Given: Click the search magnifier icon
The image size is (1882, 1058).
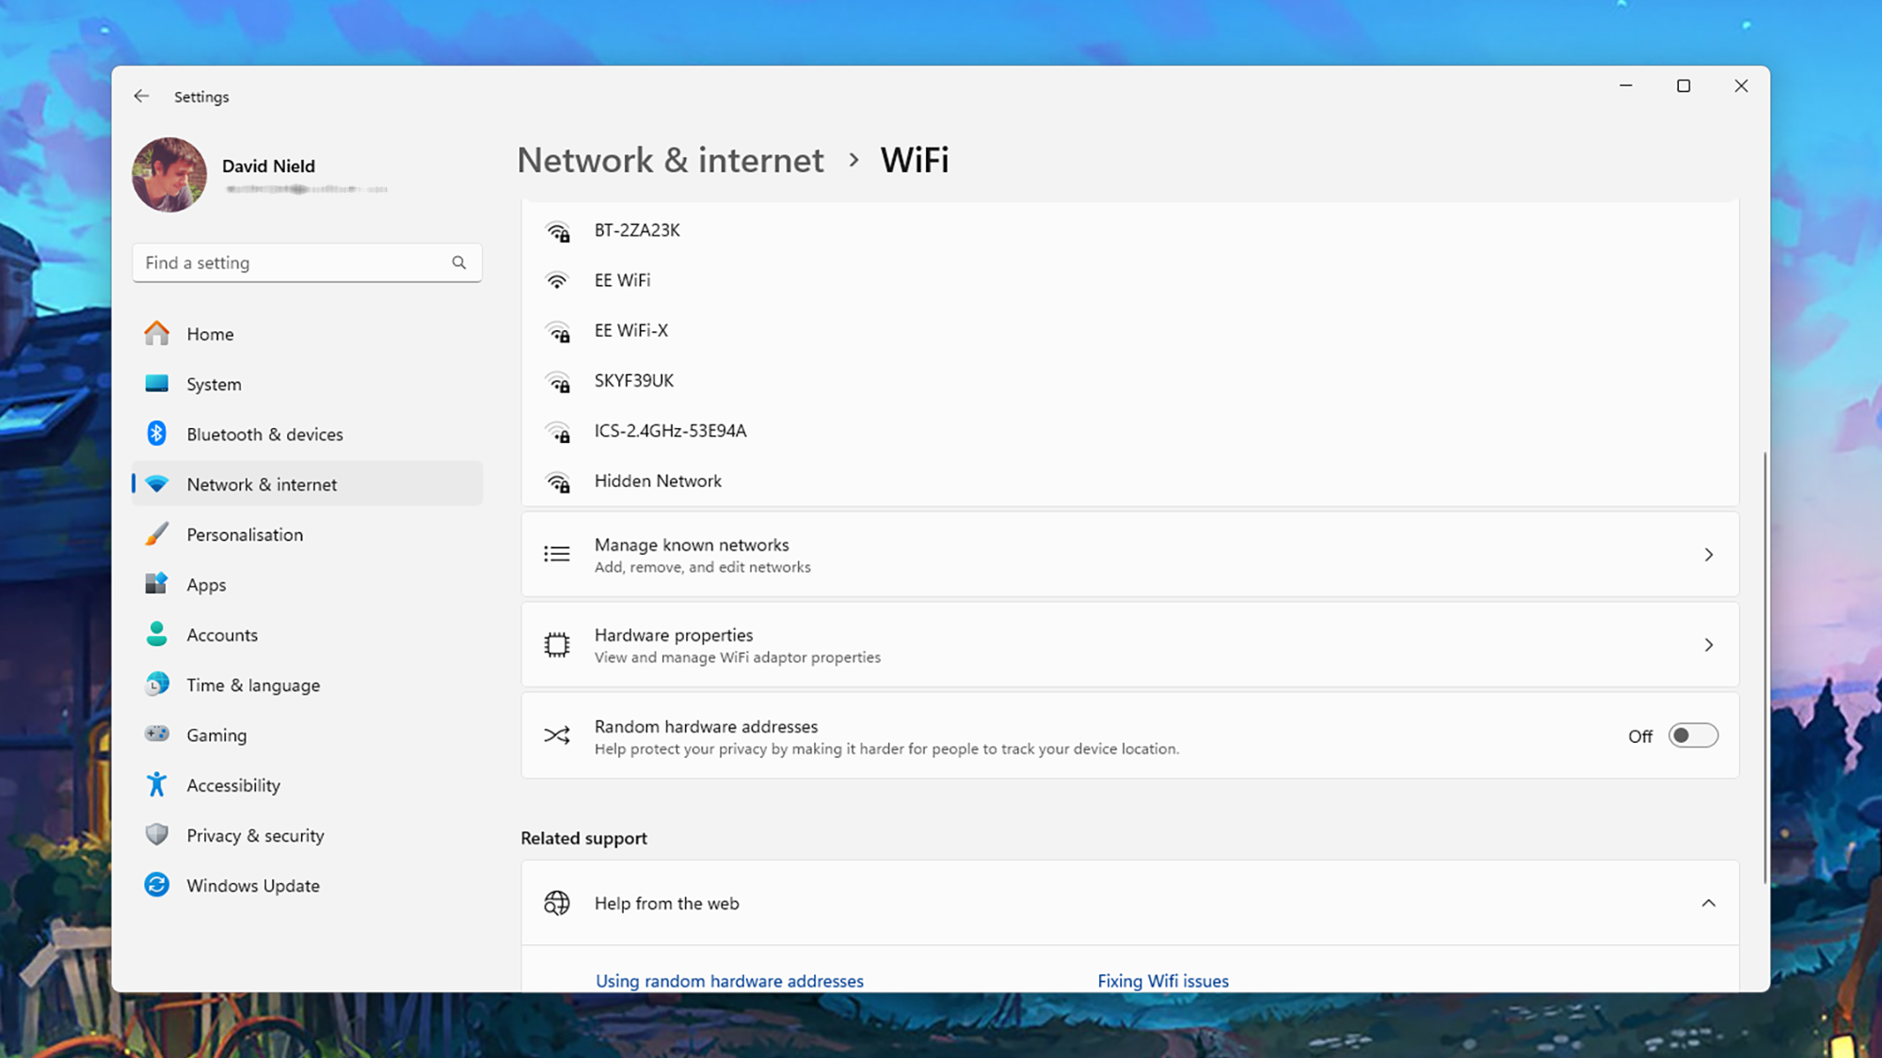Looking at the screenshot, I should click(x=458, y=262).
